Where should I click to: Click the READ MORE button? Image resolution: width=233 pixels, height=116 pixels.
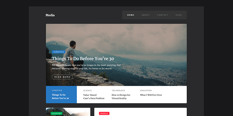(x=62, y=77)
